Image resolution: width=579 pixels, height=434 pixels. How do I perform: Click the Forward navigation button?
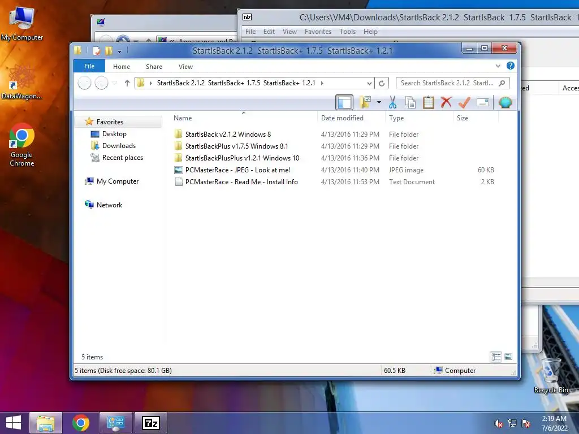point(102,83)
